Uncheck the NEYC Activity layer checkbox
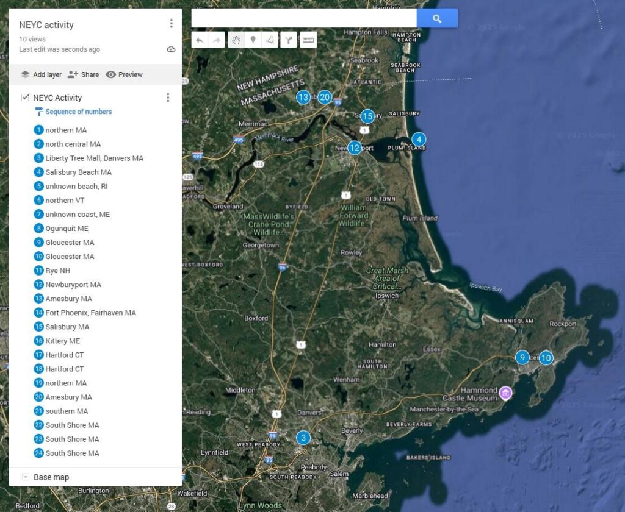 coord(25,97)
